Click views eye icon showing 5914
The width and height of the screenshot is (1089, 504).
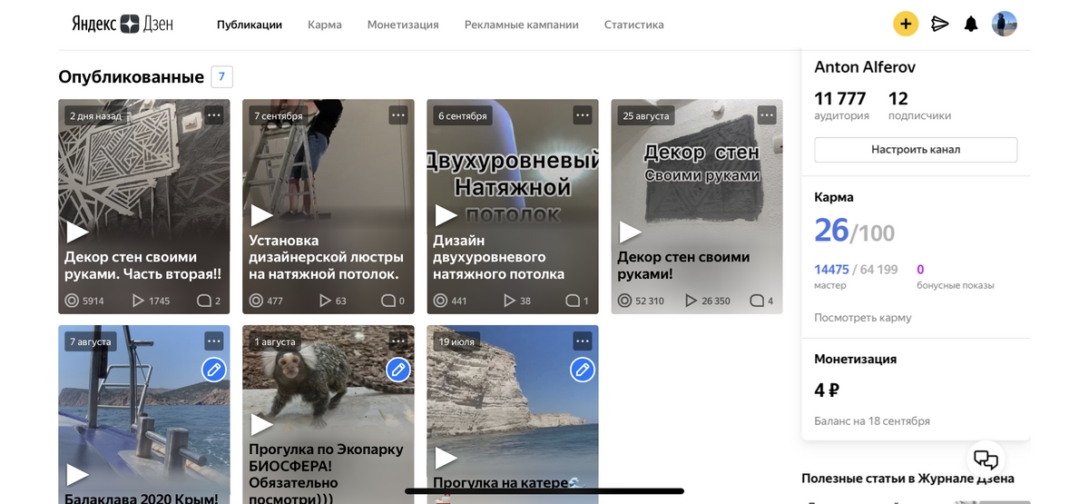[72, 301]
